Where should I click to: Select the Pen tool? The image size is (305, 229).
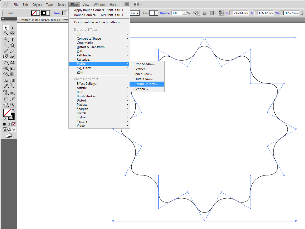pos(6,40)
